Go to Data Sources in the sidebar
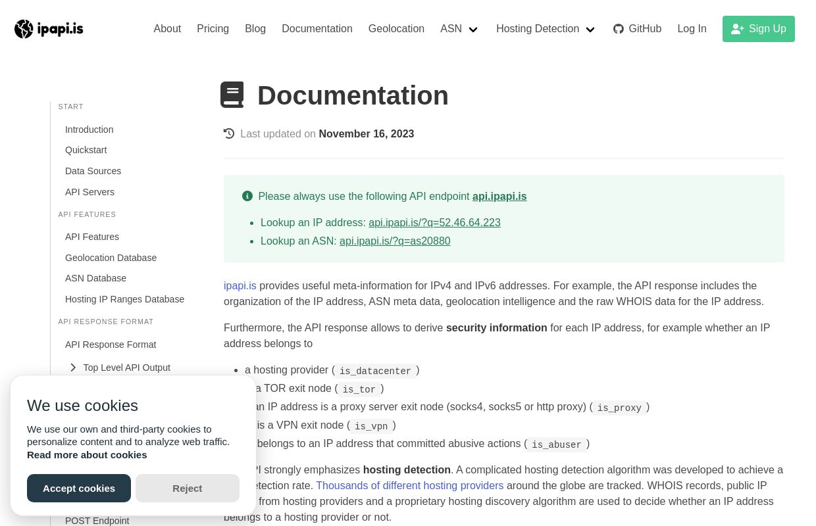Image resolution: width=816 pixels, height=526 pixels. click(93, 171)
